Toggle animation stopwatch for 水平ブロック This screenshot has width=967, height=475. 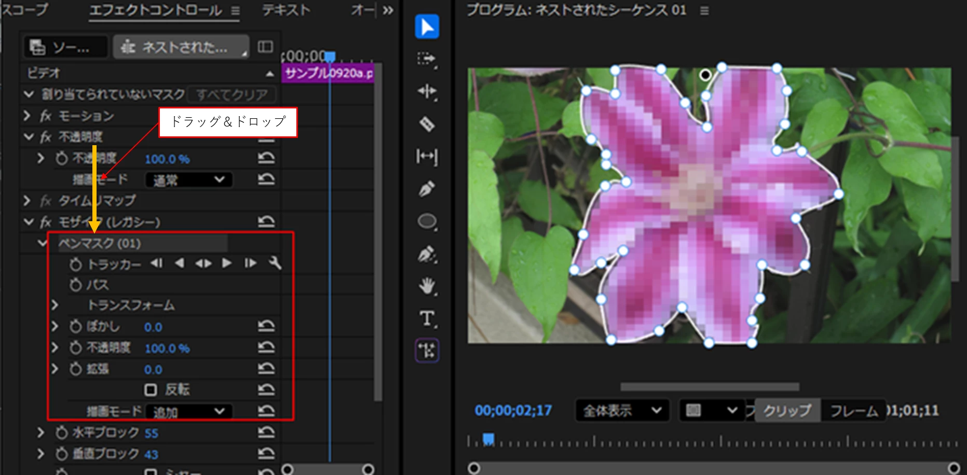pyautogui.click(x=62, y=432)
